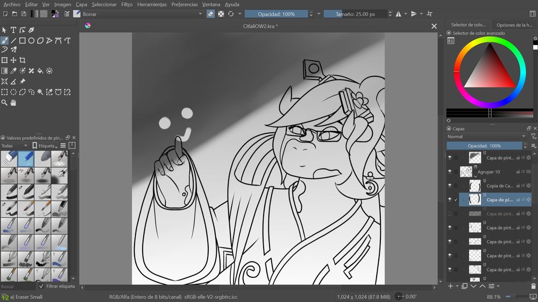
Task: Hide the Agrupar 10 group layer
Action: [450, 171]
